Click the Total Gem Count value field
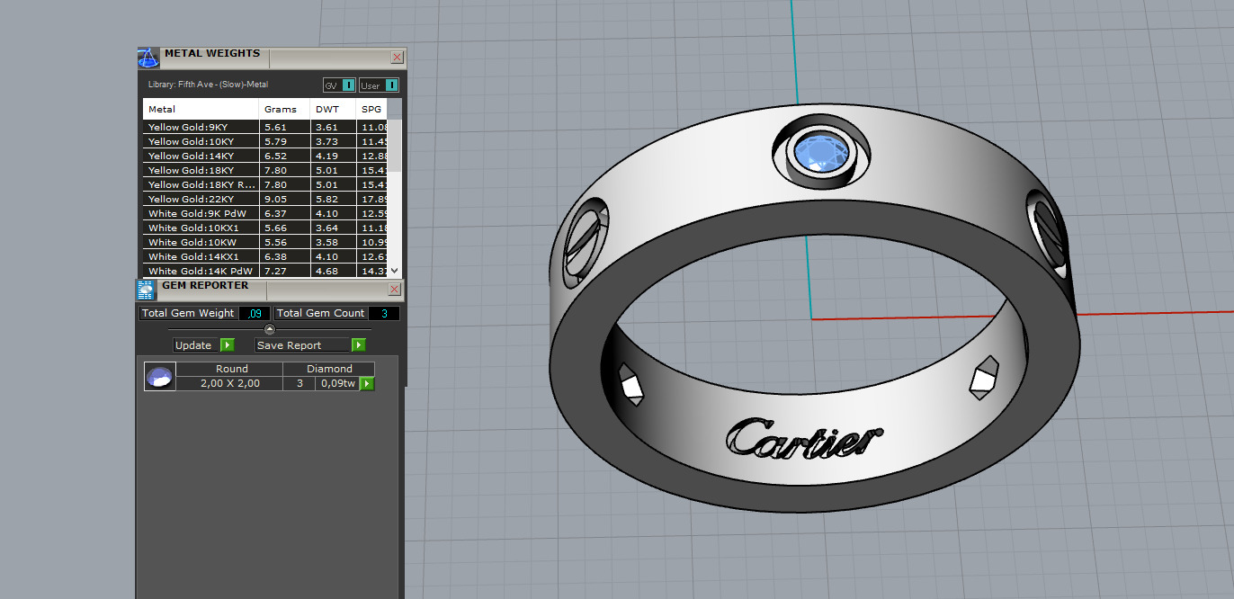Screen dimensions: 1234x599 (x=384, y=313)
